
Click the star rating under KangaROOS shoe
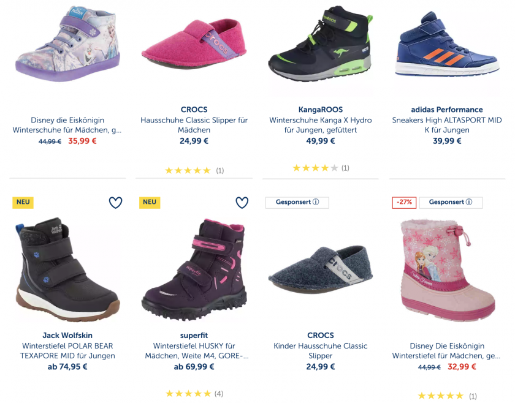coord(315,168)
